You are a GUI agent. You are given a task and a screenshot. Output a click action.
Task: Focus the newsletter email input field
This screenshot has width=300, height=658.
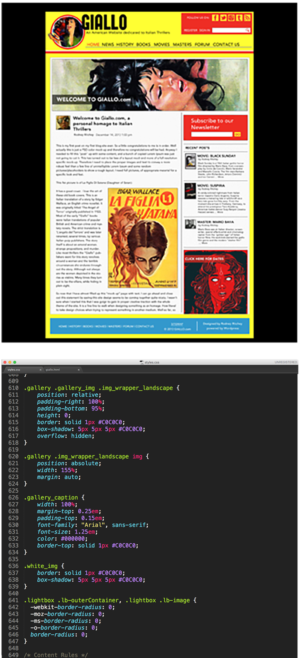pyautogui.click(x=212, y=134)
